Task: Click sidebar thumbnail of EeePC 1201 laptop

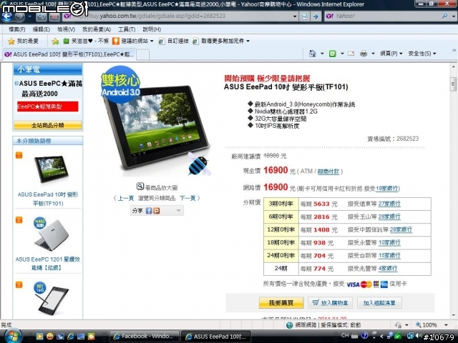Action: [52, 235]
